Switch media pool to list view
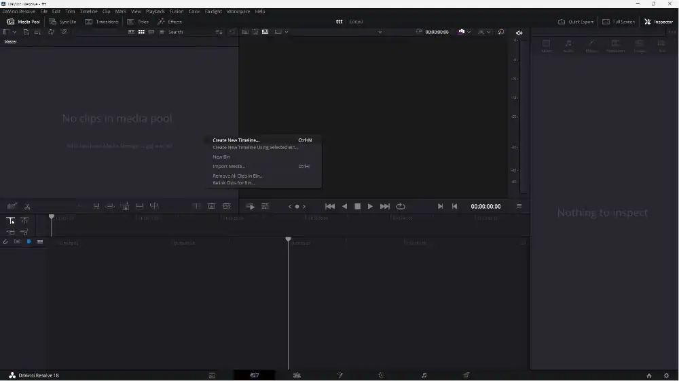The height and width of the screenshot is (381, 679). (161, 32)
